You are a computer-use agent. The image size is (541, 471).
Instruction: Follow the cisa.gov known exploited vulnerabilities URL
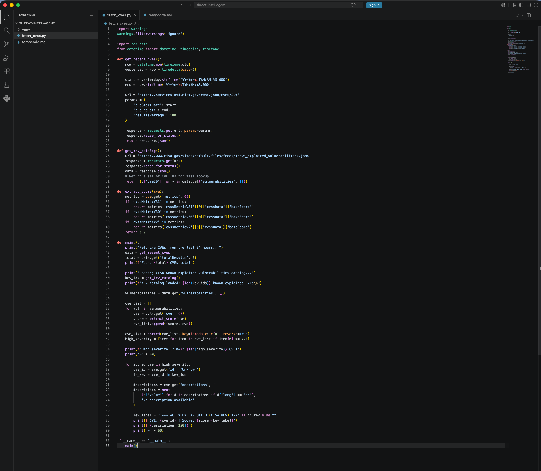coord(224,156)
